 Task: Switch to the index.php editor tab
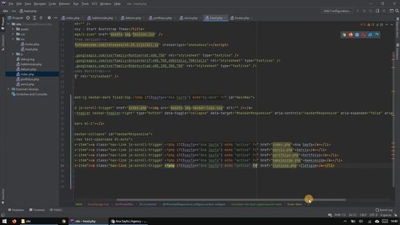point(71,18)
